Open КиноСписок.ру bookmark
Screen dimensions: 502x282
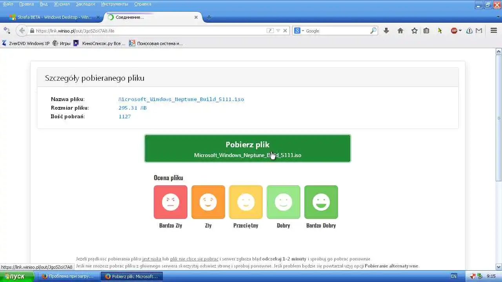(x=100, y=43)
